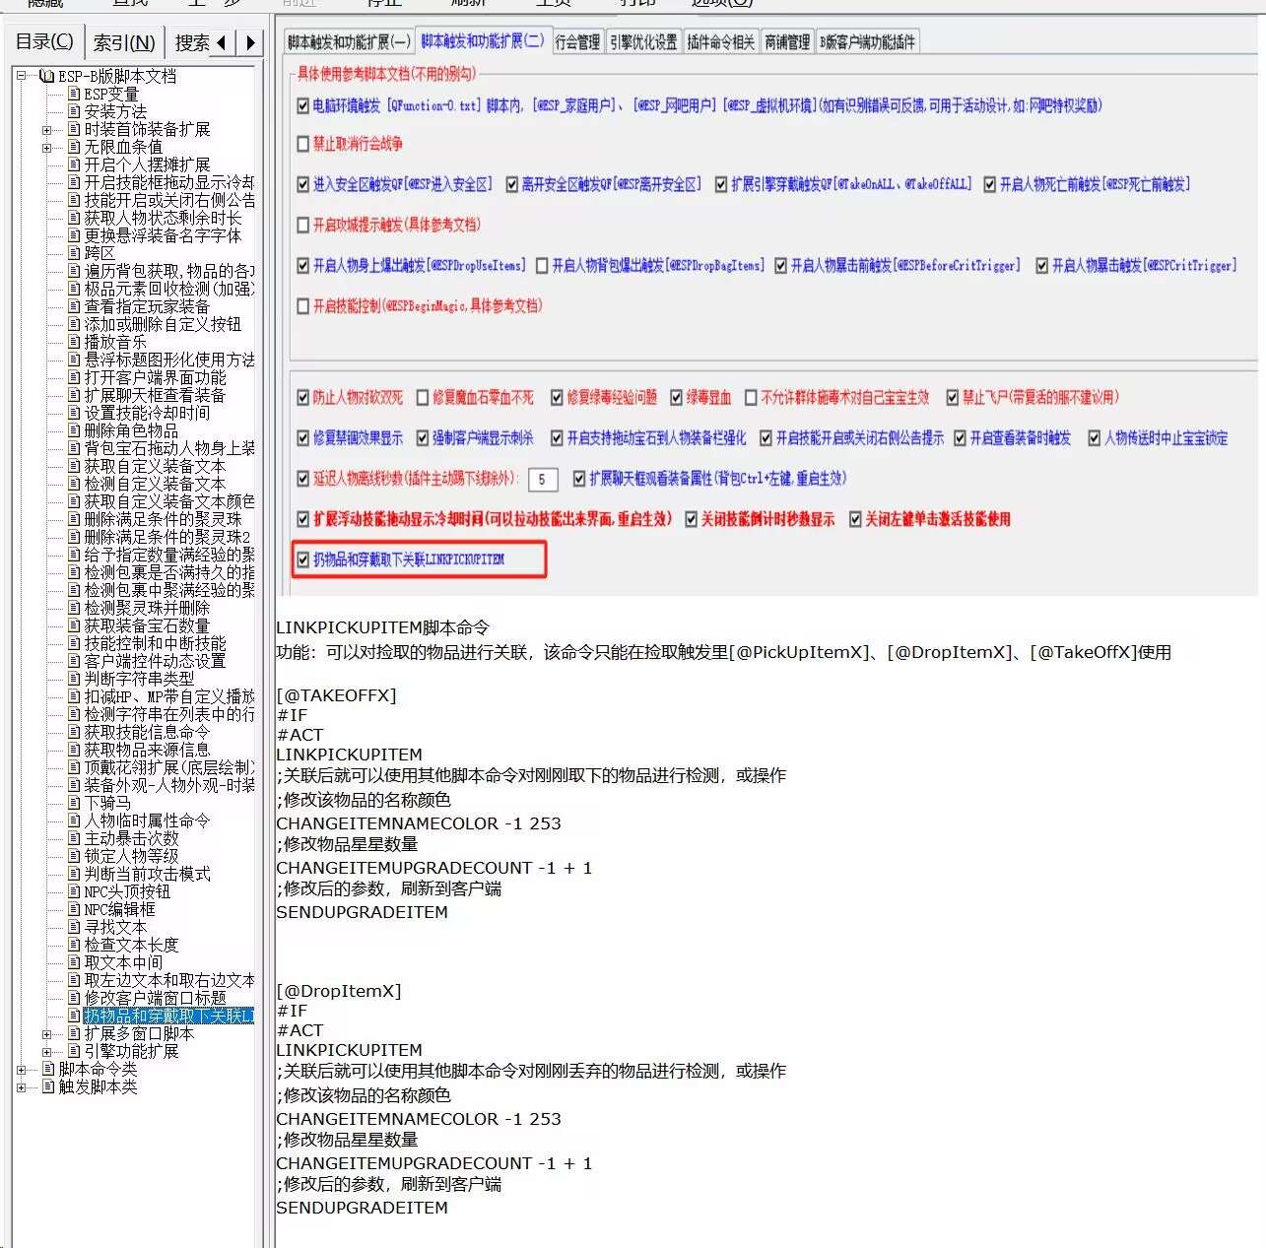Click the page icon beside 锁定人物等级
The height and width of the screenshot is (1248, 1266).
[74, 856]
